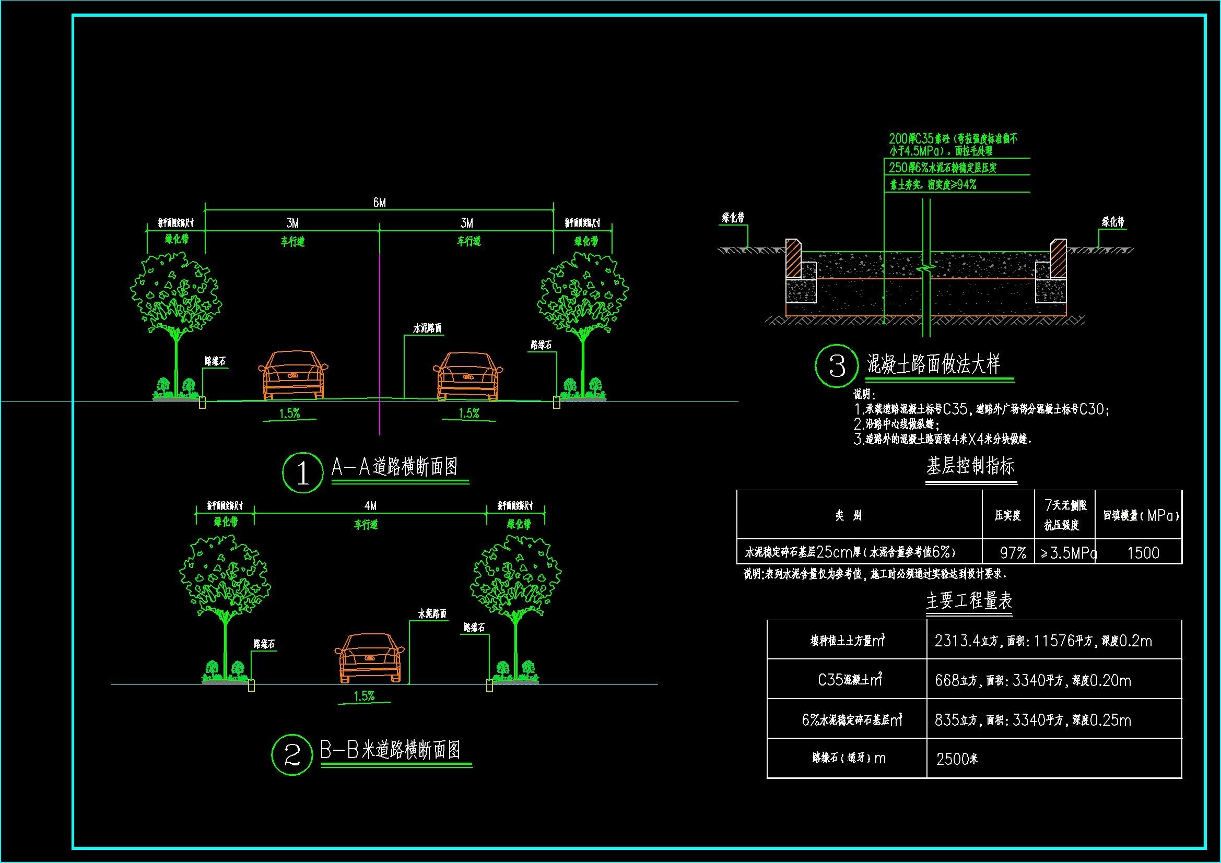This screenshot has width=1221, height=863.
Task: Click the cell '填种植土土方量m³'
Action: pyautogui.click(x=848, y=641)
